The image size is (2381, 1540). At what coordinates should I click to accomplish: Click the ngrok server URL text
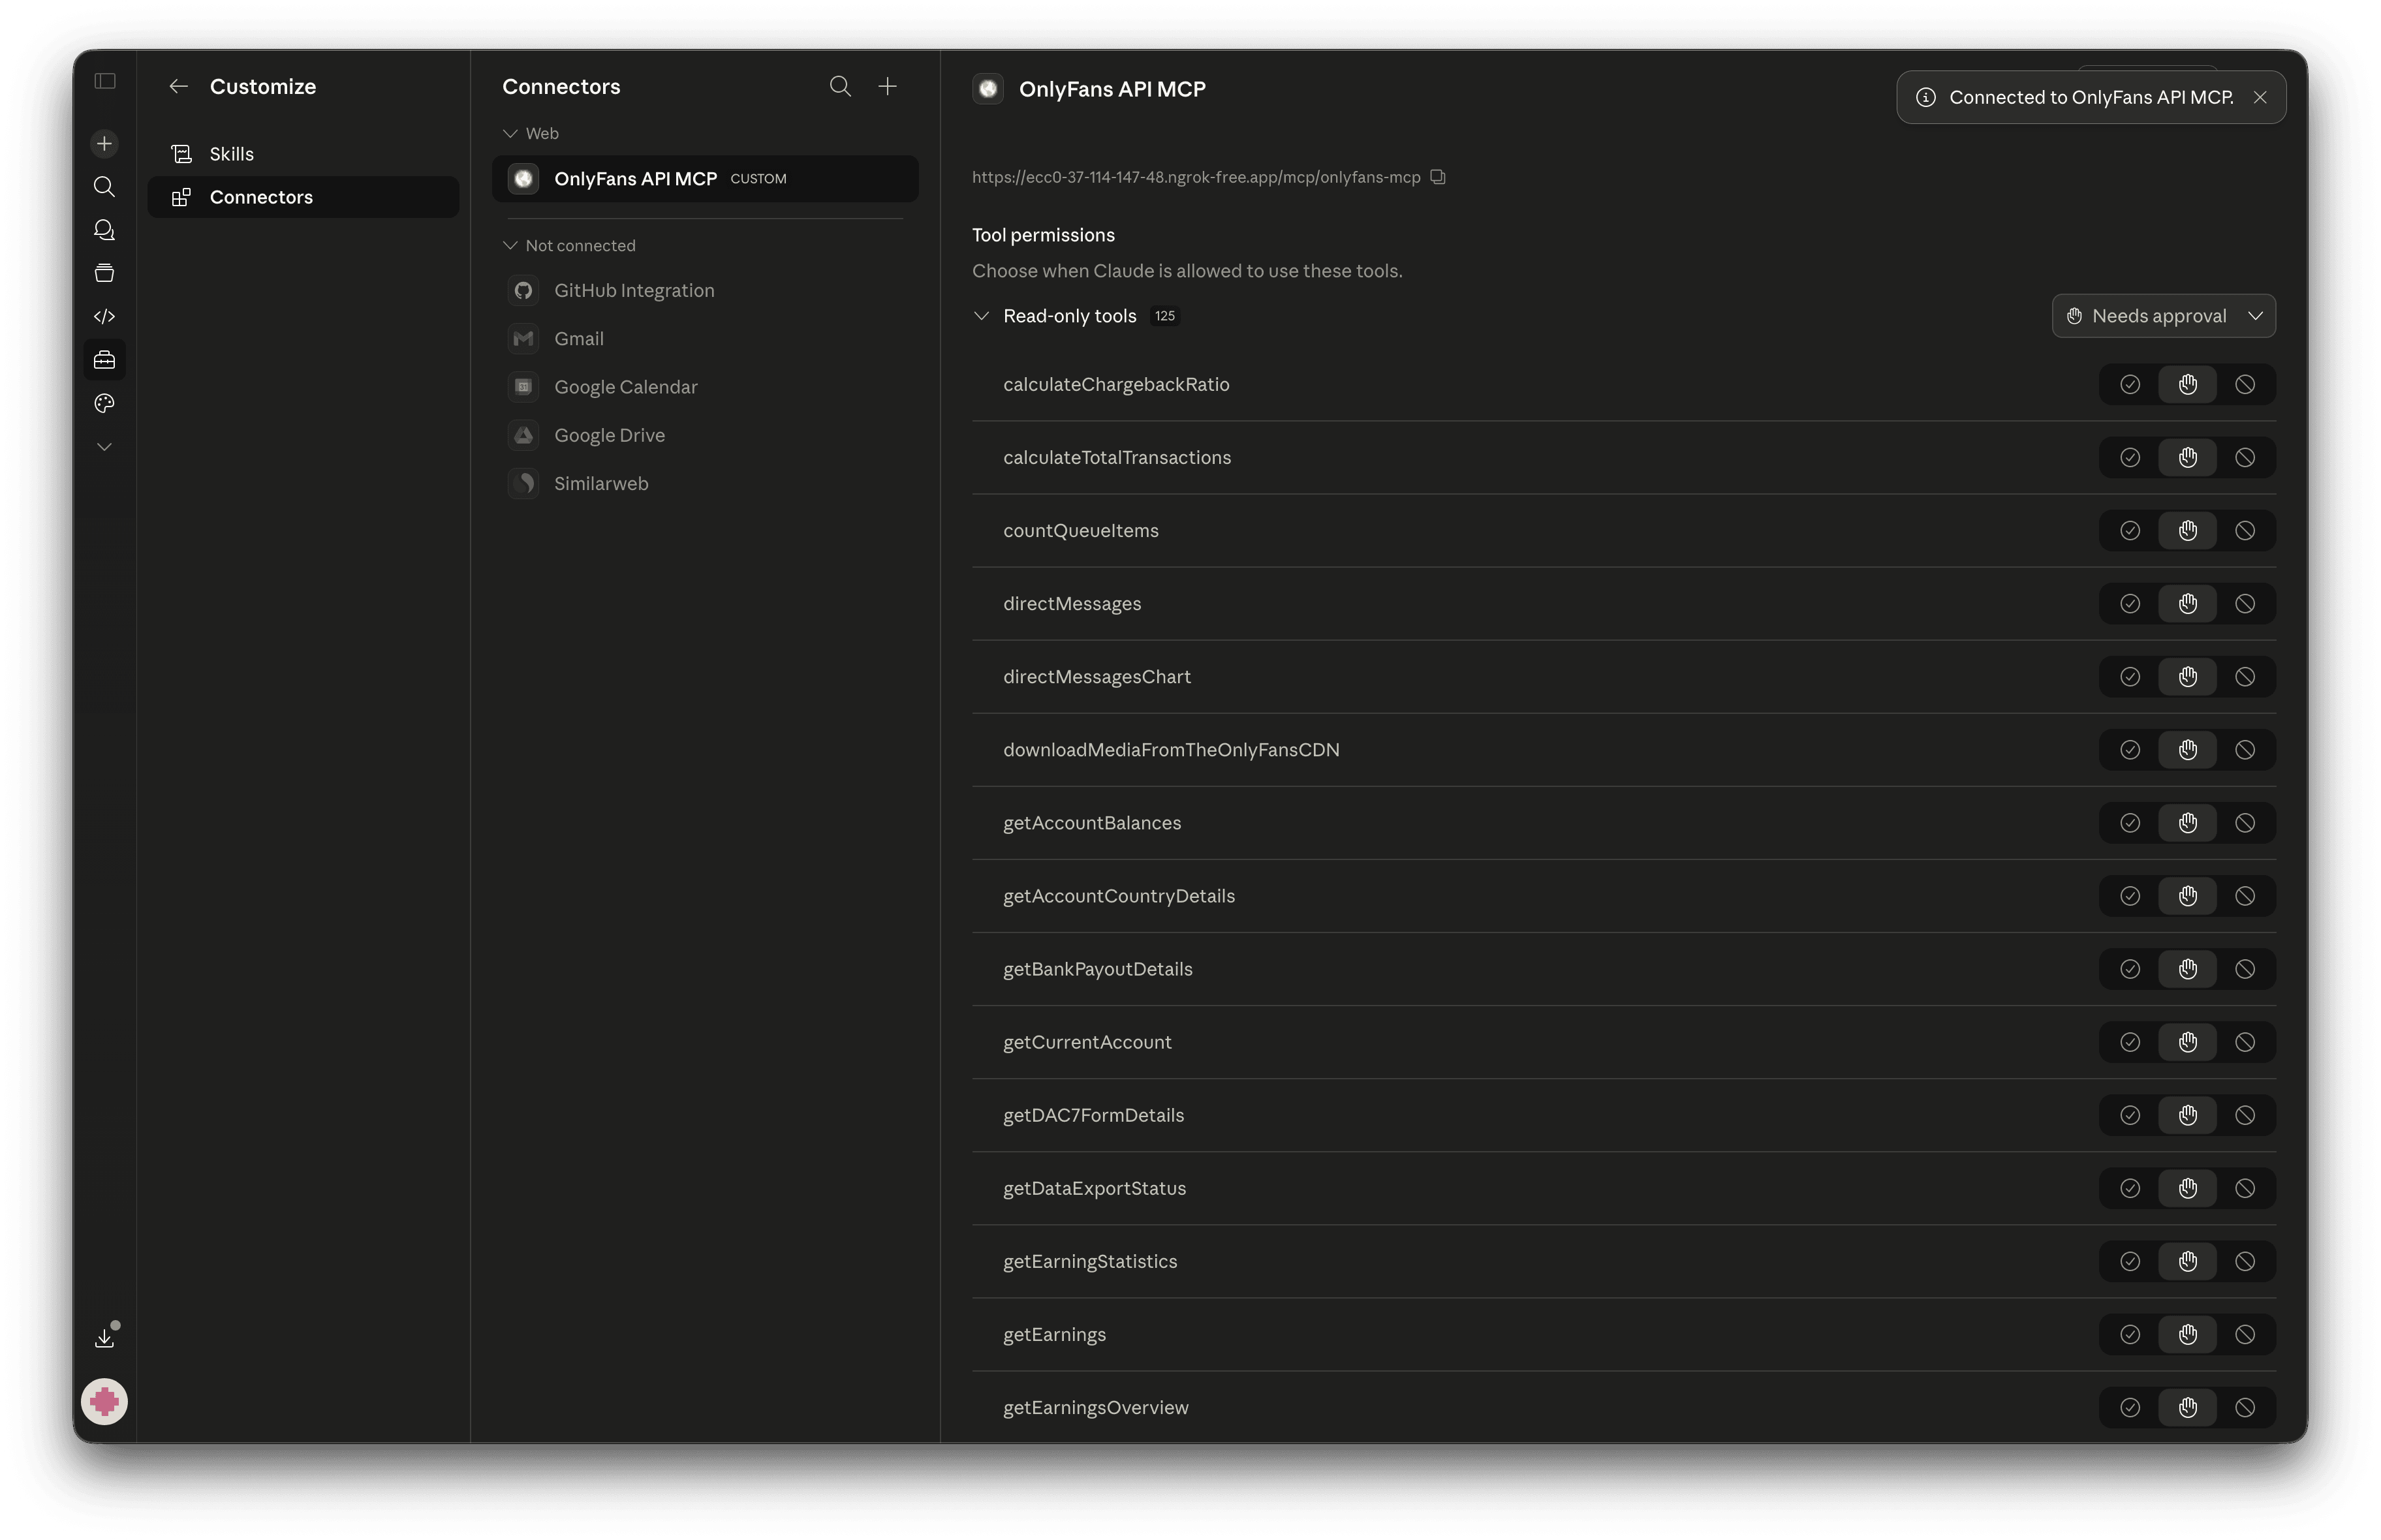pyautogui.click(x=1196, y=177)
